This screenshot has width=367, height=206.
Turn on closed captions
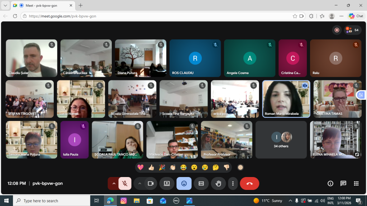(201, 183)
